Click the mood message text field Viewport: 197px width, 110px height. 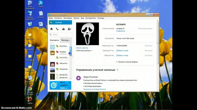click(125, 38)
